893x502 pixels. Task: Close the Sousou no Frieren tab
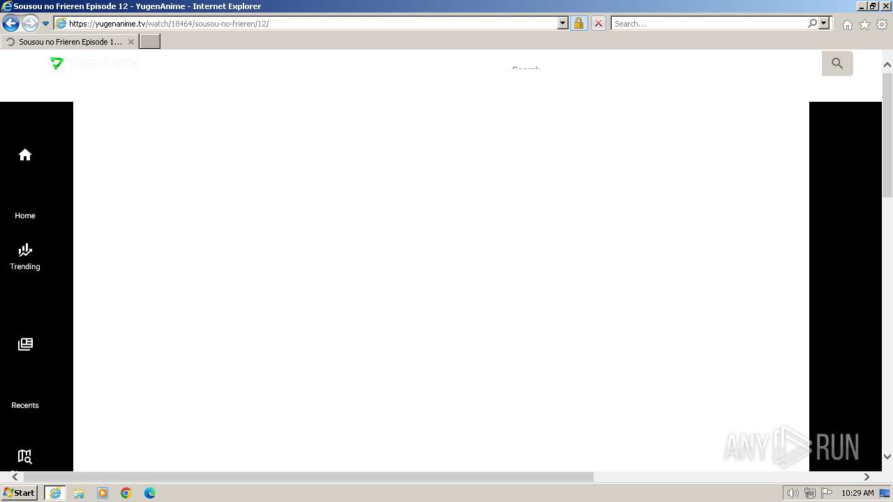click(130, 42)
